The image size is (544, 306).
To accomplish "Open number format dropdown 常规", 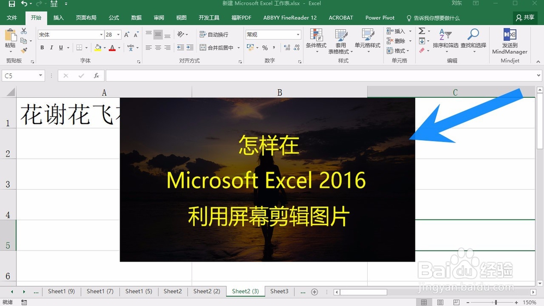I will 298,35.
